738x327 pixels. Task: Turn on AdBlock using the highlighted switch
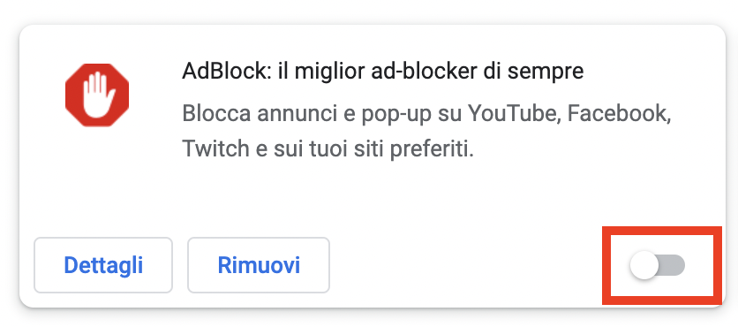pyautogui.click(x=658, y=266)
